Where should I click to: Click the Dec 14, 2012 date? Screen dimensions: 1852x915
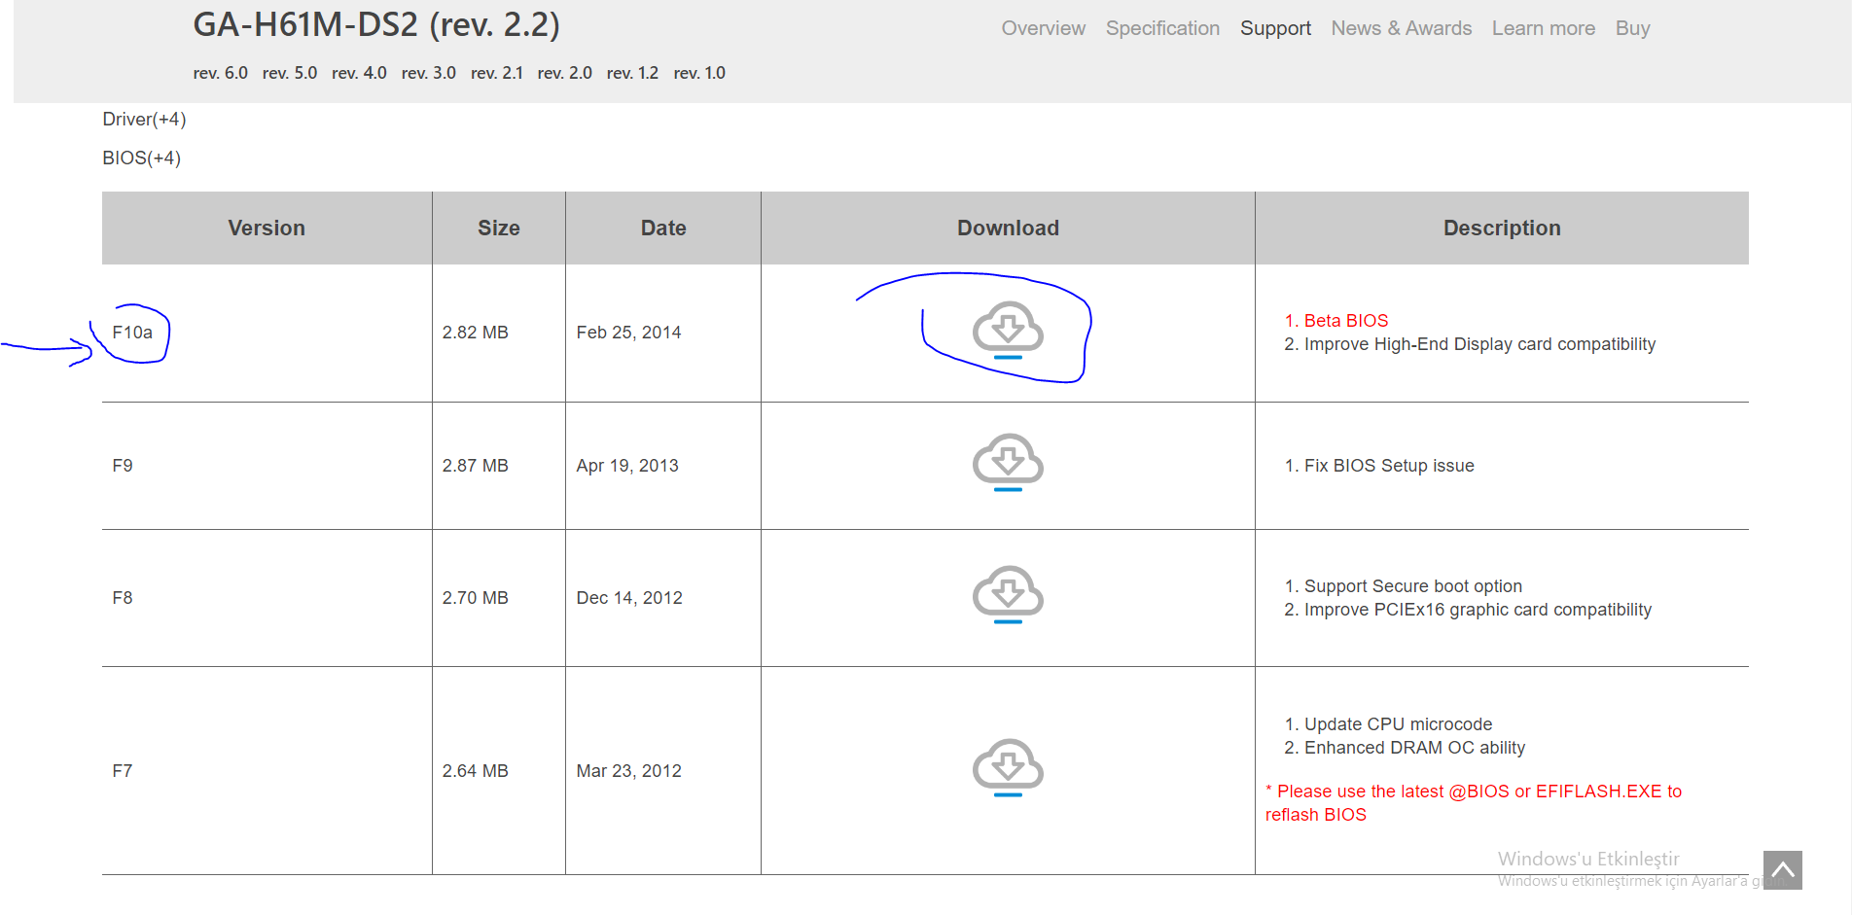pyautogui.click(x=629, y=598)
